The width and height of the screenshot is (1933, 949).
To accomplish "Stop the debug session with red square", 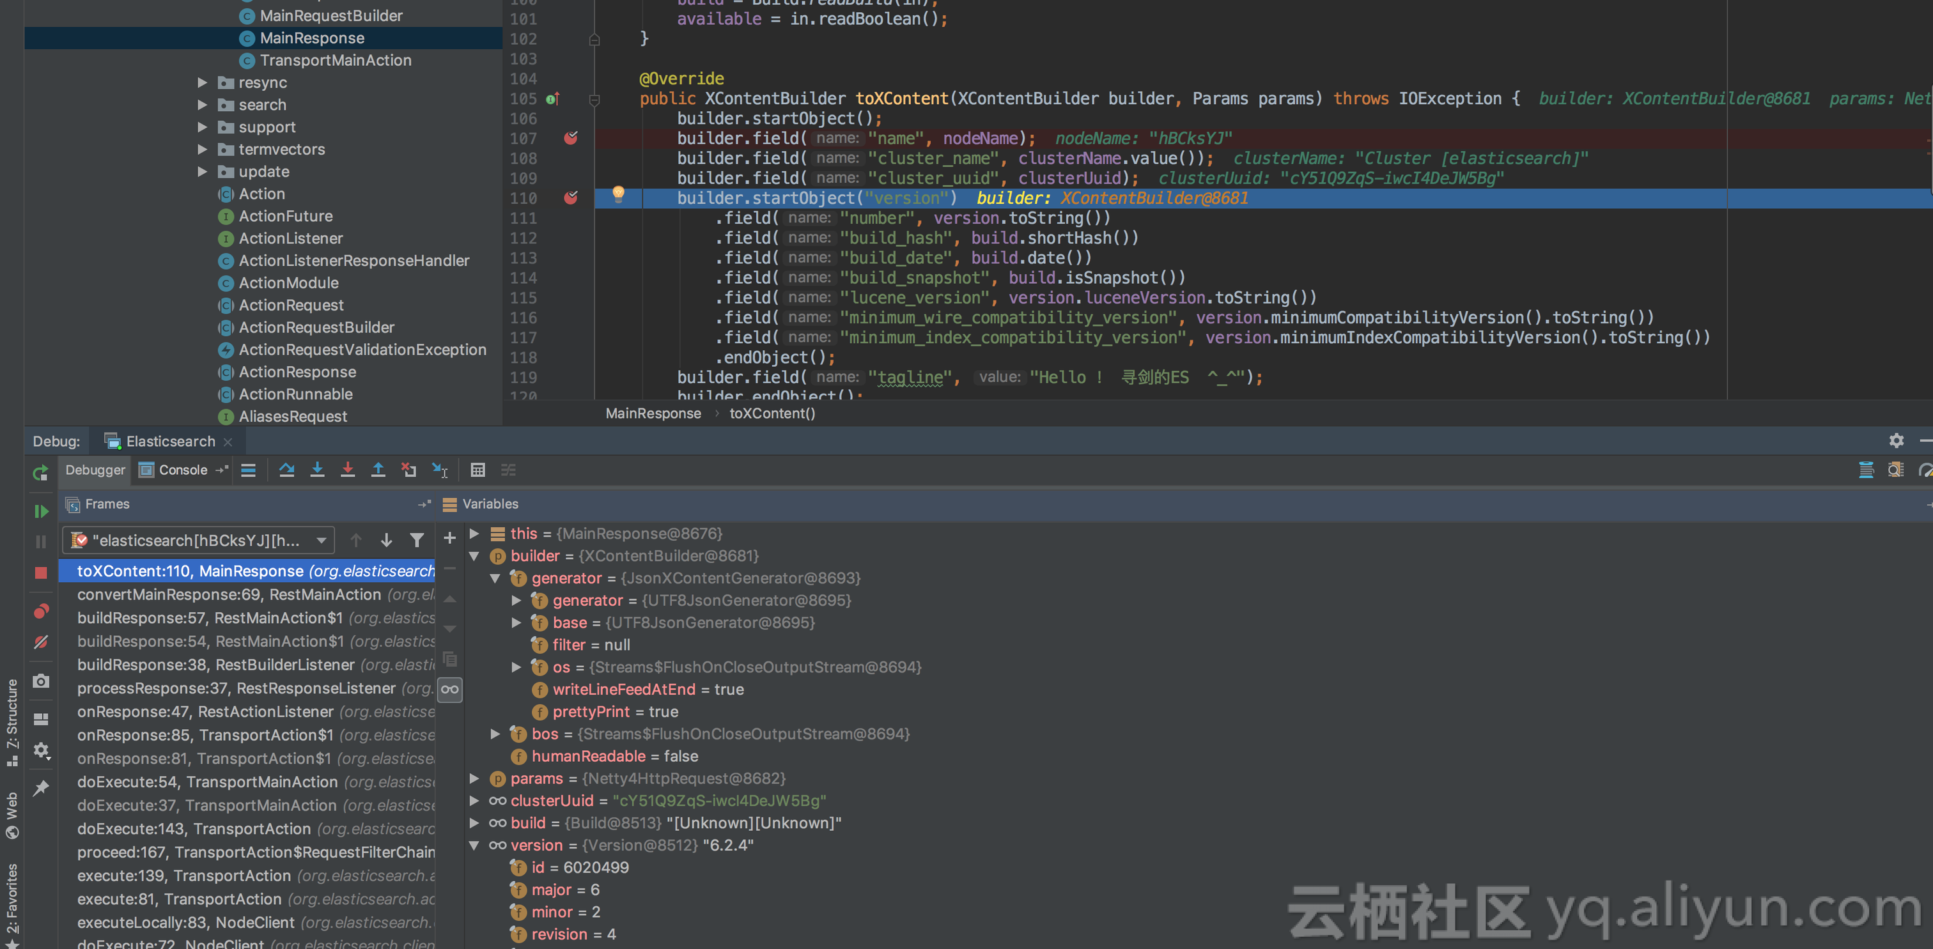I will coord(42,573).
